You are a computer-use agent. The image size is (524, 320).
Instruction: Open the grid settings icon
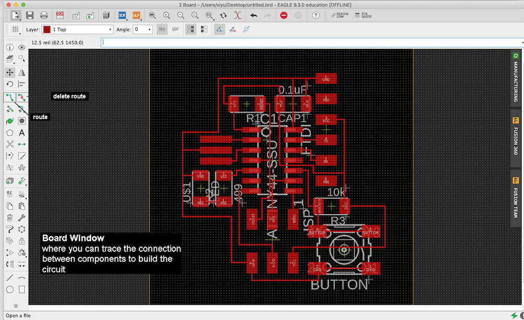[x=15, y=29]
